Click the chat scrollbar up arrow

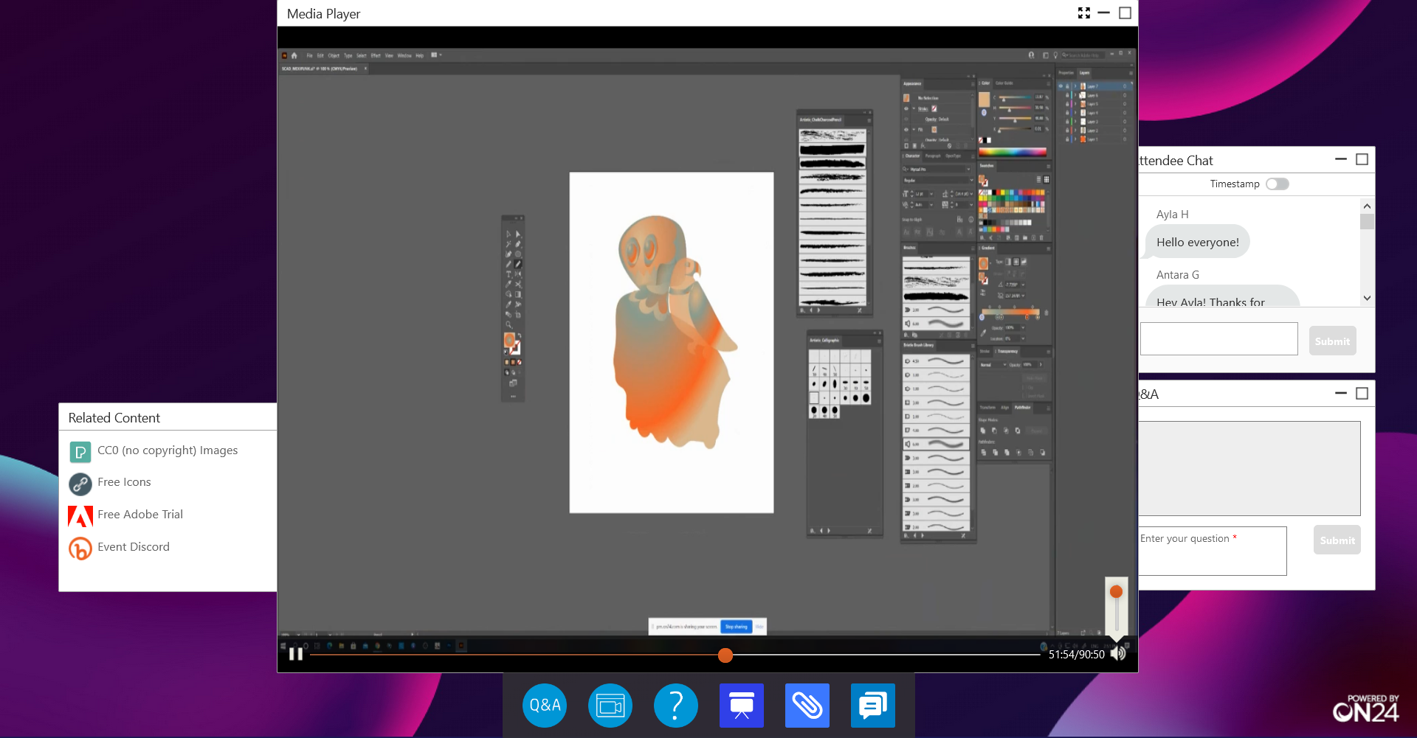1367,206
